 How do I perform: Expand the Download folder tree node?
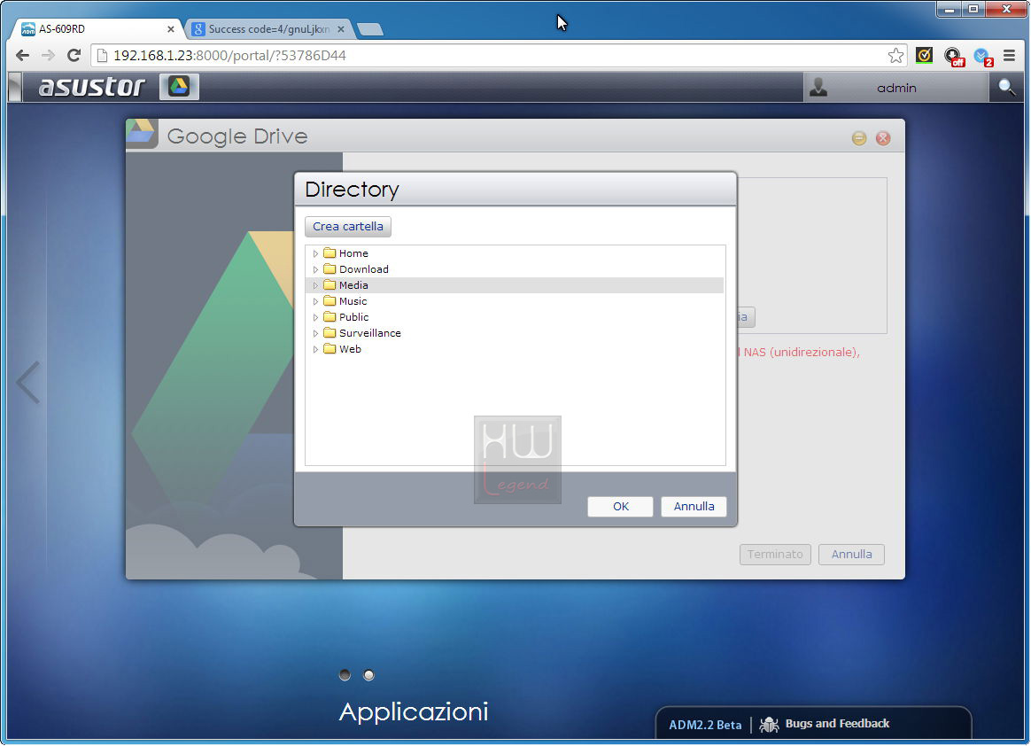click(x=315, y=269)
